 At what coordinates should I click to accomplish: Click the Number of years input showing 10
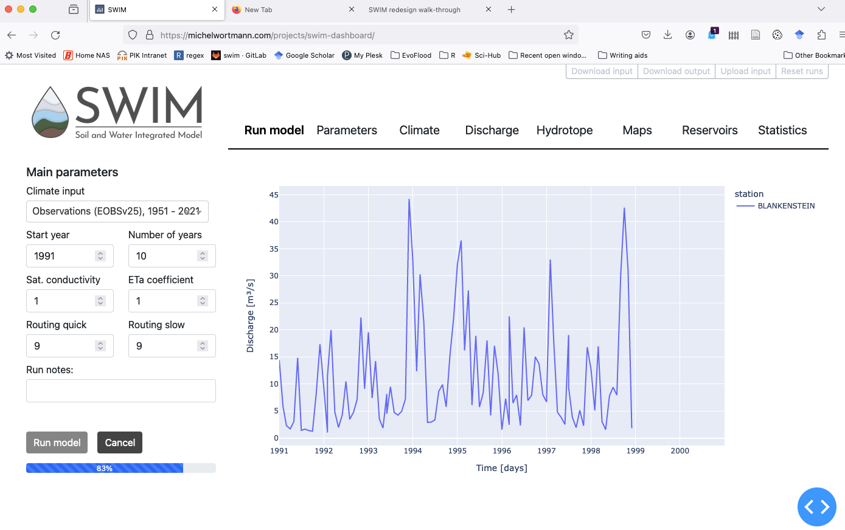[172, 256]
